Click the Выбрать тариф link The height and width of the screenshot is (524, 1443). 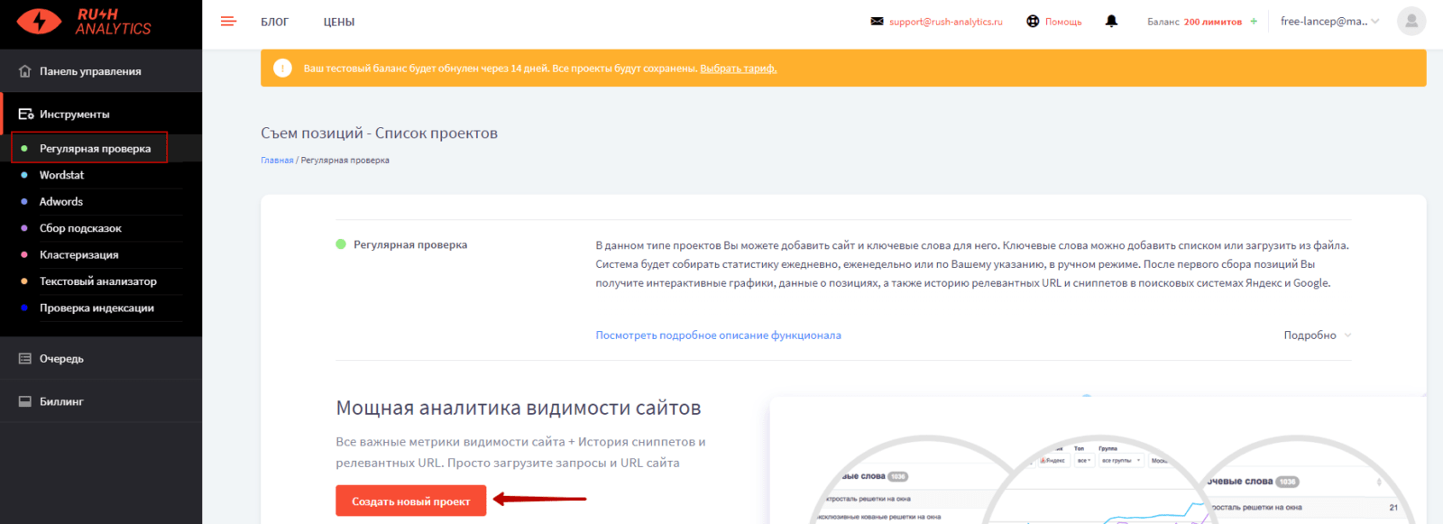tap(738, 69)
